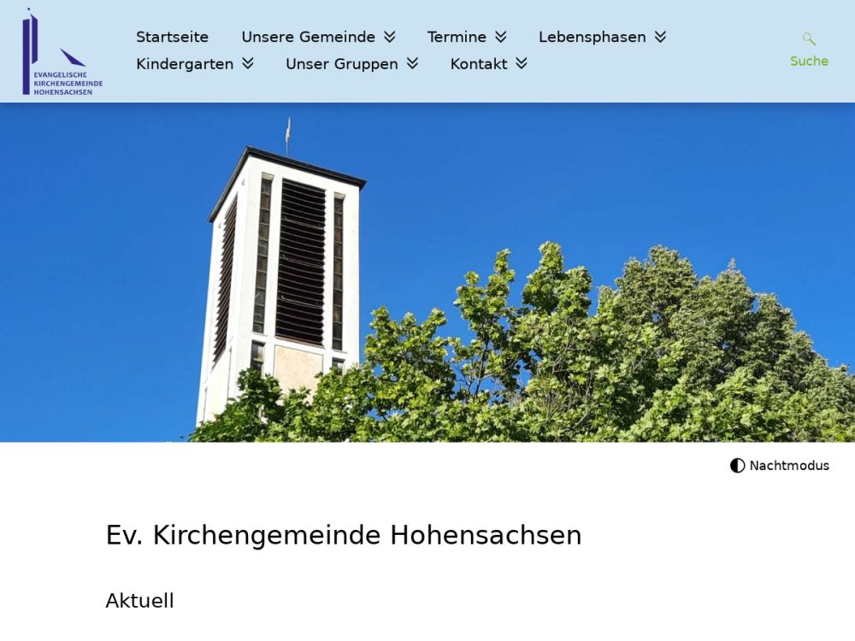Open the Unser Gruppen menu item
This screenshot has height=641, width=855.
(342, 64)
